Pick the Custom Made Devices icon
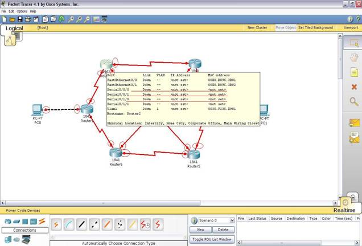The height and width of the screenshot is (246, 362). click(26, 240)
